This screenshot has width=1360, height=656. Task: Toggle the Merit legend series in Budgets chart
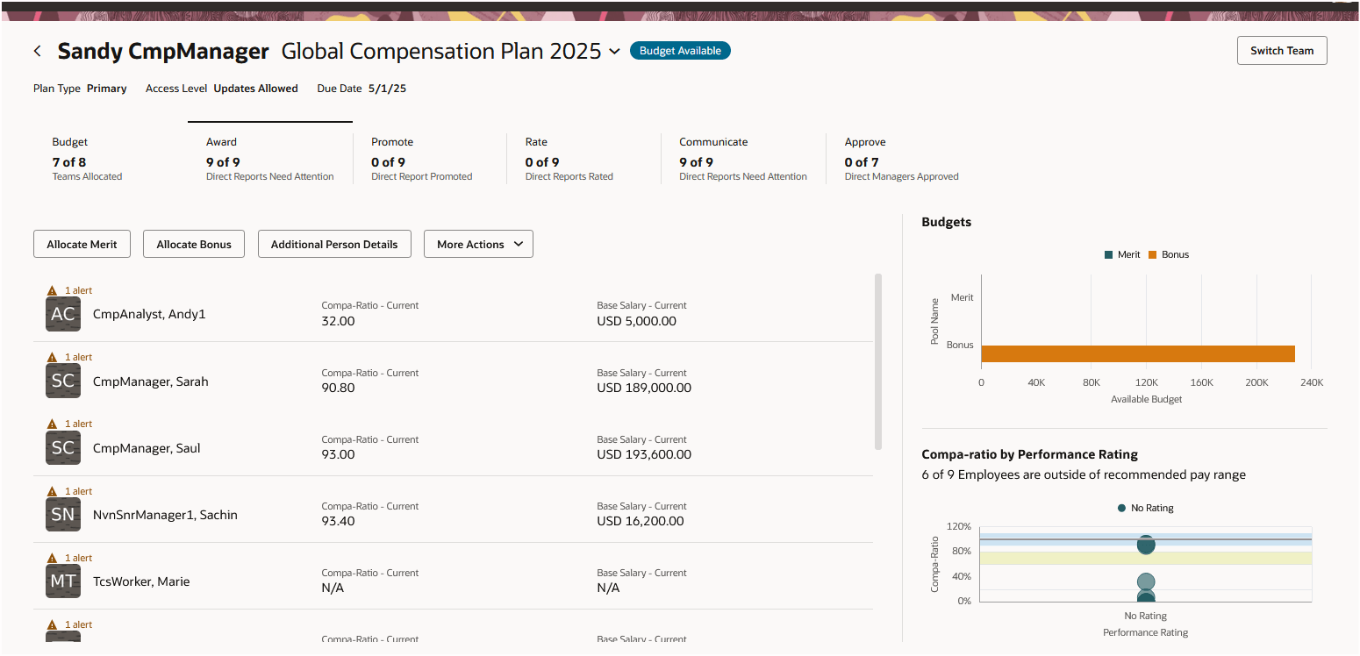tap(1122, 254)
